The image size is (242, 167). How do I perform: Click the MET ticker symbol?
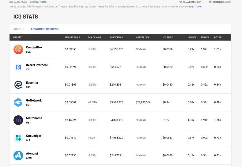[x=28, y=122]
